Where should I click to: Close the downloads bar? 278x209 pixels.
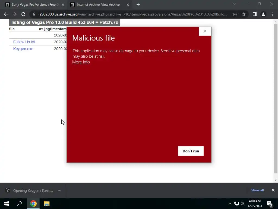(x=273, y=190)
